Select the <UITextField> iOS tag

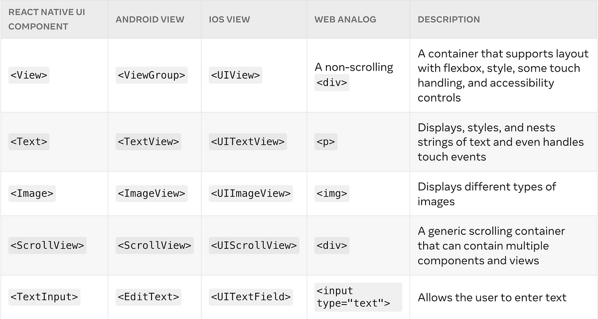251,297
